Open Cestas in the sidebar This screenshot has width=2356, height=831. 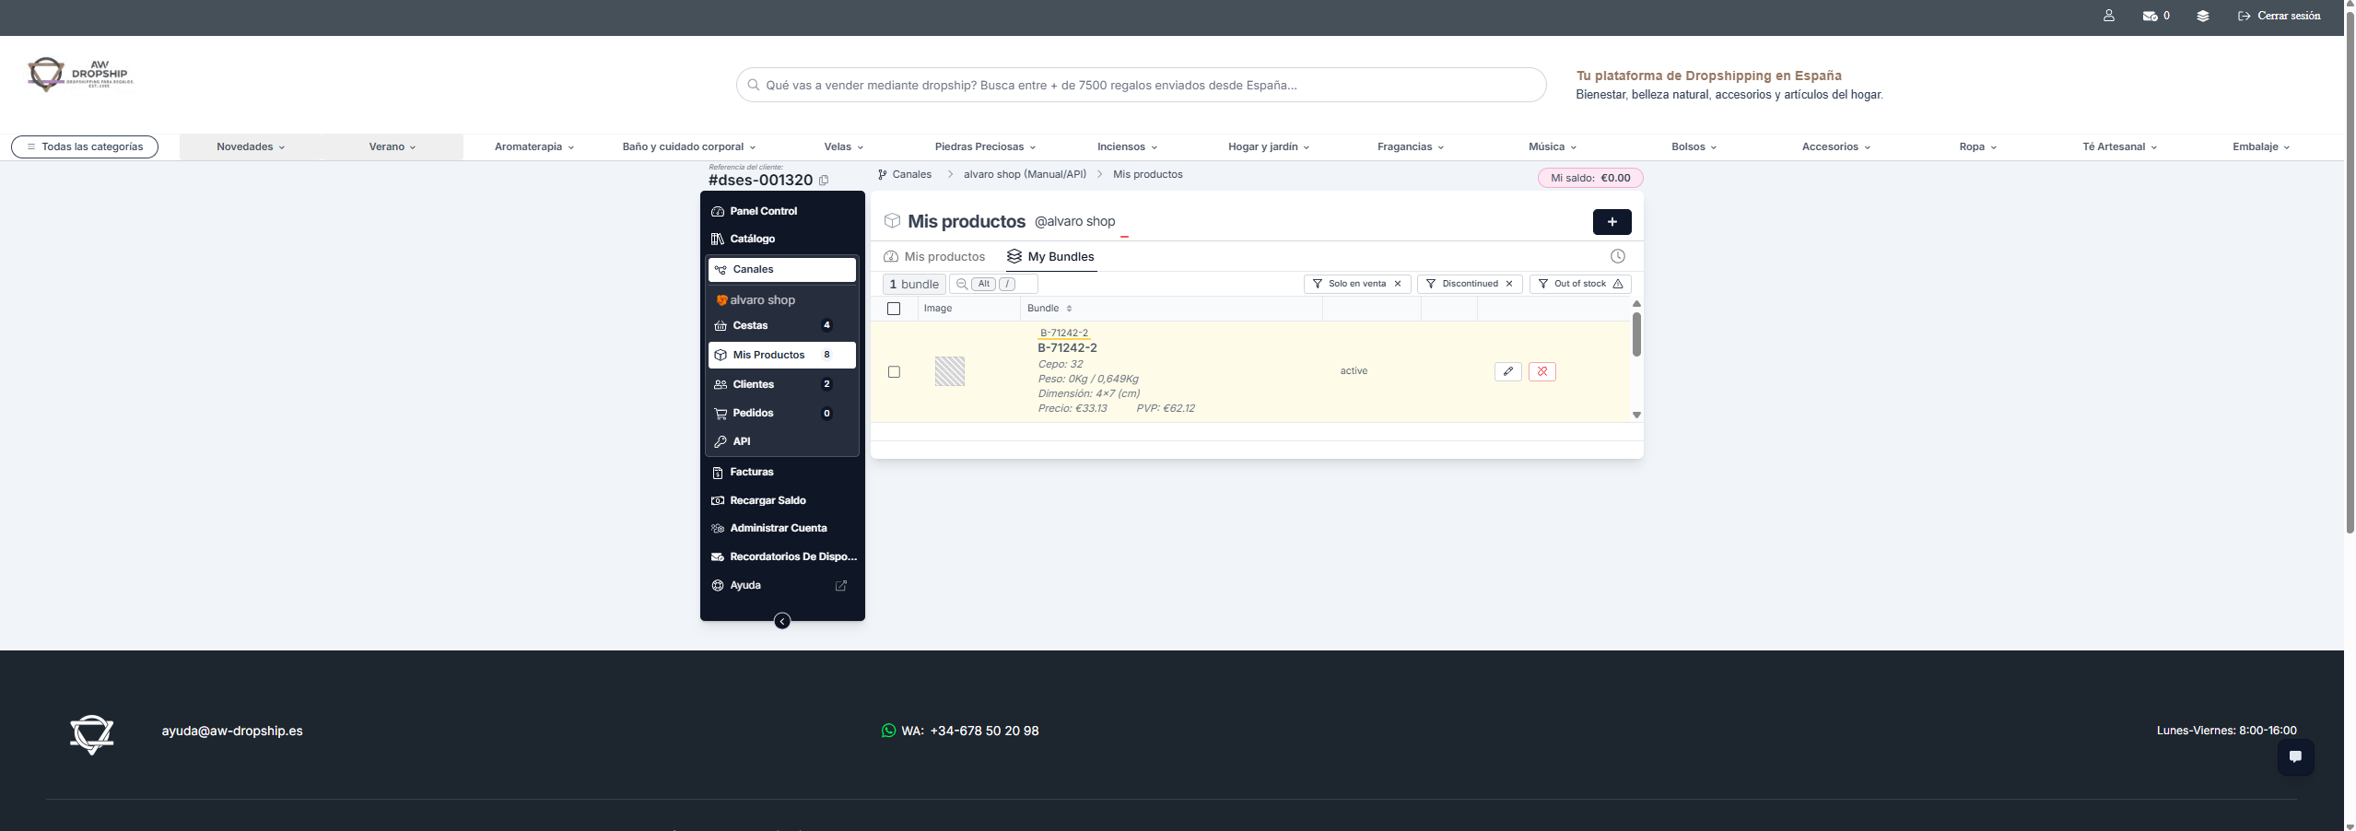tap(782, 325)
